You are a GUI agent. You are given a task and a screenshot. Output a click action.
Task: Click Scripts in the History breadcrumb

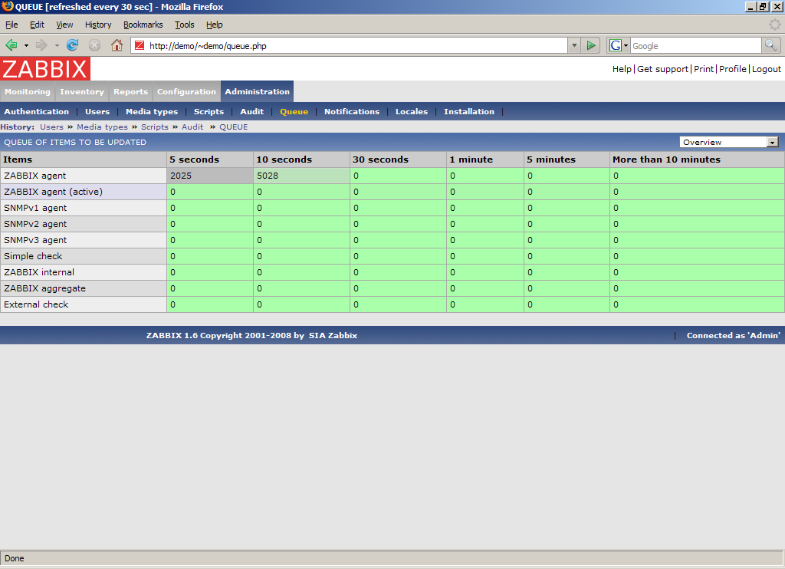coord(155,127)
